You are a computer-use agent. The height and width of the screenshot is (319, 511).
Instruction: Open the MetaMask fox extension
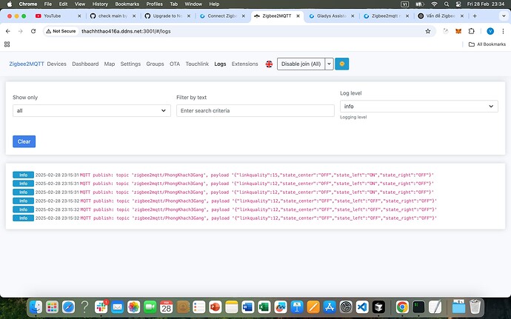[x=457, y=31]
